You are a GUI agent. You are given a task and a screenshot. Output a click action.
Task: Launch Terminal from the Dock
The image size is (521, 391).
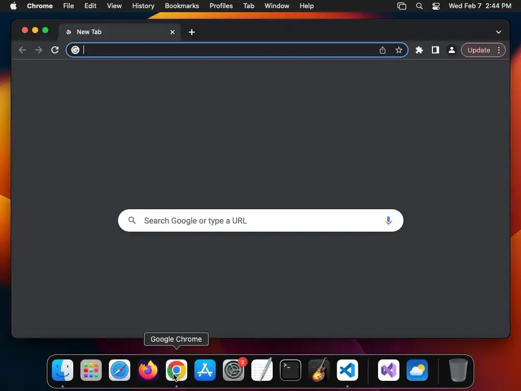[291, 370]
